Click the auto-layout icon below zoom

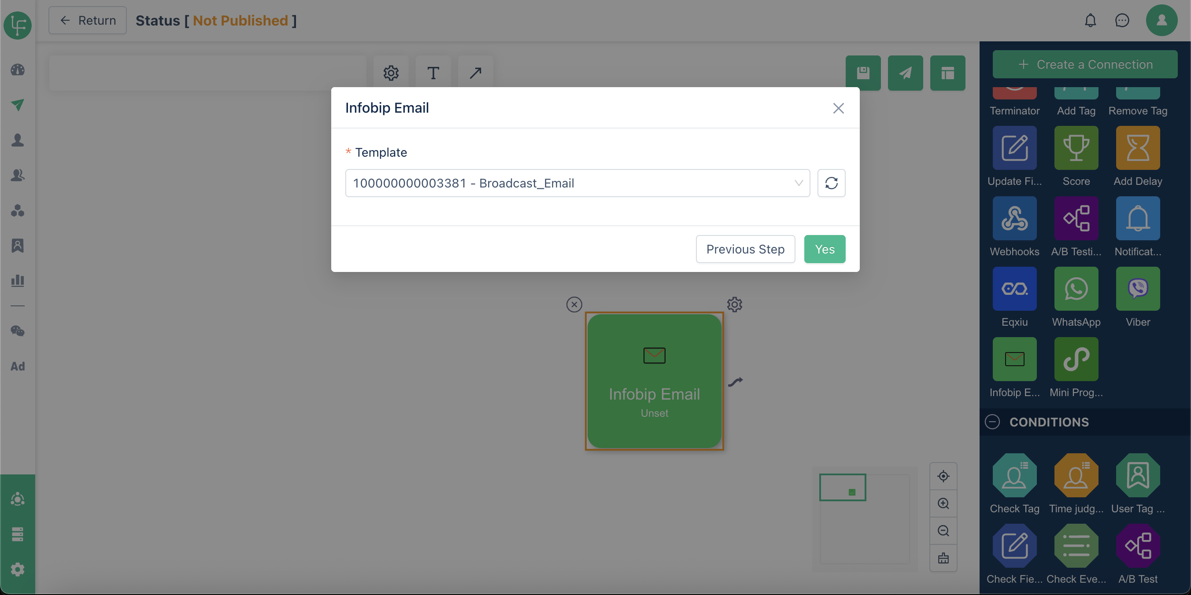[943, 558]
